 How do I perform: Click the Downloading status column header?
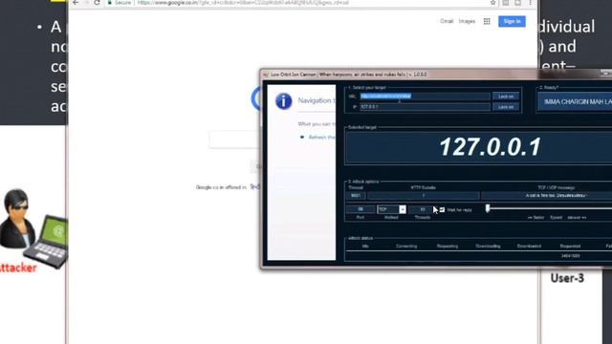488,247
